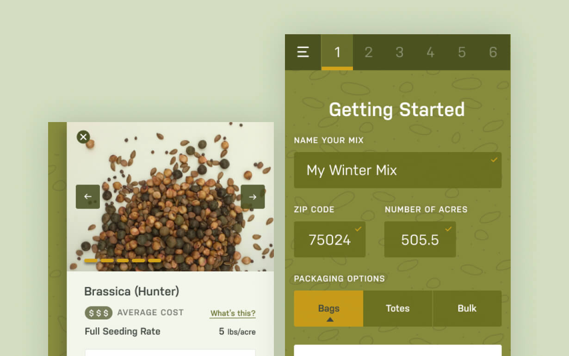Choose Bulk as packaging option
Viewport: 569px width, 356px height.
tap(467, 308)
